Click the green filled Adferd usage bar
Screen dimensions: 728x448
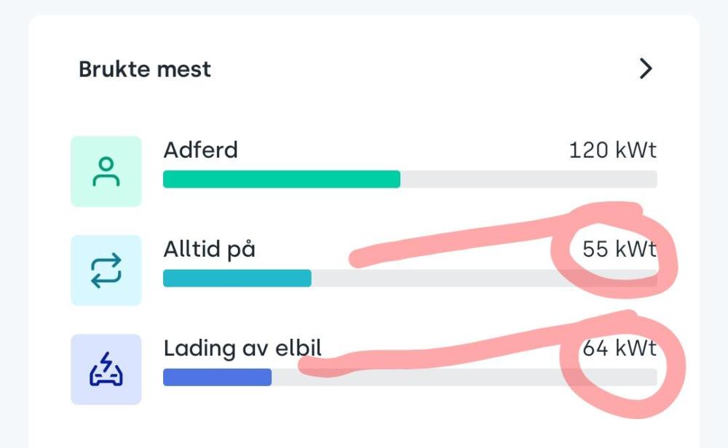pyautogui.click(x=282, y=179)
